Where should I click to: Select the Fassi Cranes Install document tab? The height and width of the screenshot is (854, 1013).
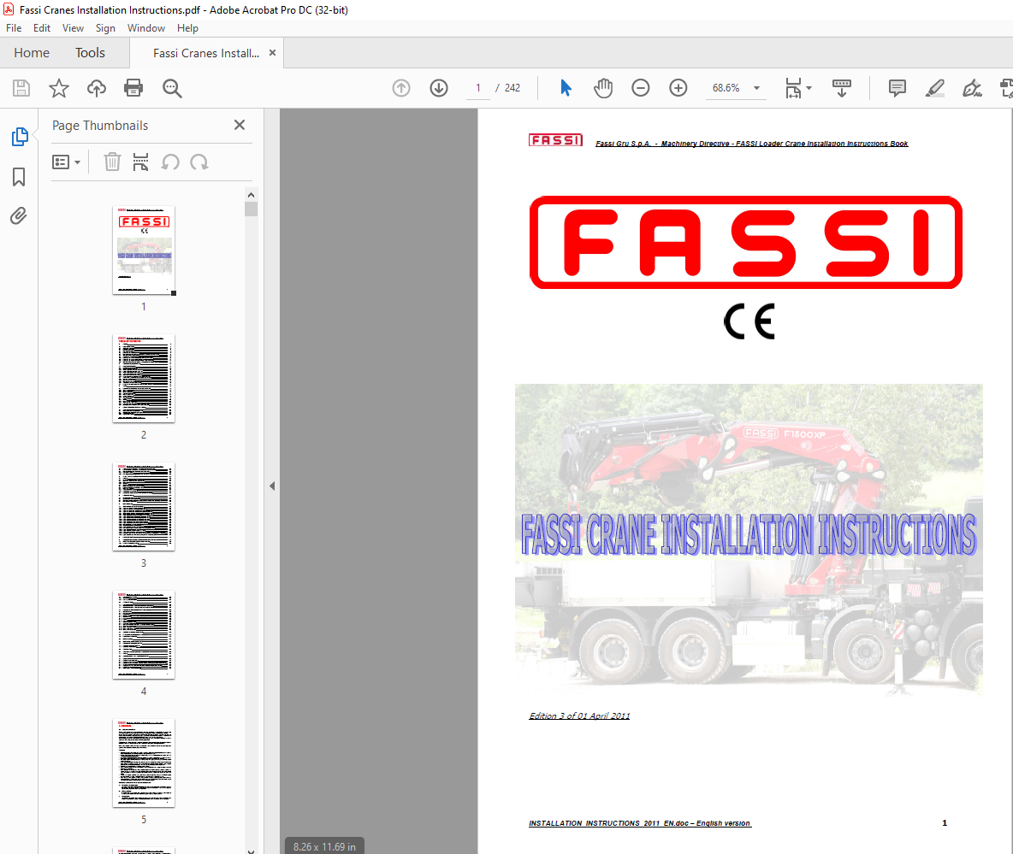tap(206, 54)
